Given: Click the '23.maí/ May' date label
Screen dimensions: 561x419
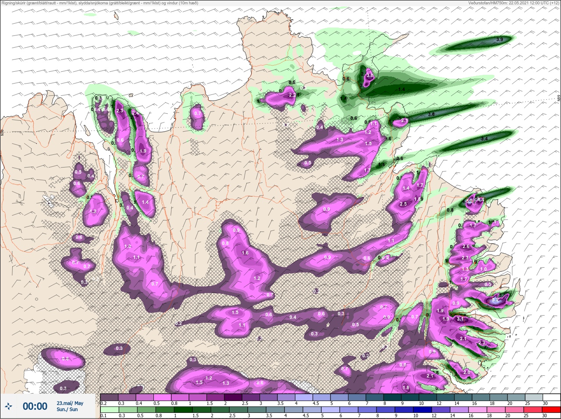Looking at the screenshot, I should pos(70,403).
